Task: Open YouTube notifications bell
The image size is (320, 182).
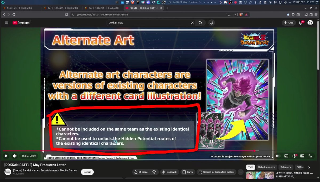Action: point(301,23)
